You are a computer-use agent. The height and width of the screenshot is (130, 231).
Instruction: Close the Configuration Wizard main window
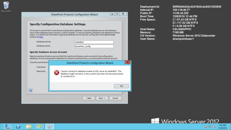[x=123, y=14]
